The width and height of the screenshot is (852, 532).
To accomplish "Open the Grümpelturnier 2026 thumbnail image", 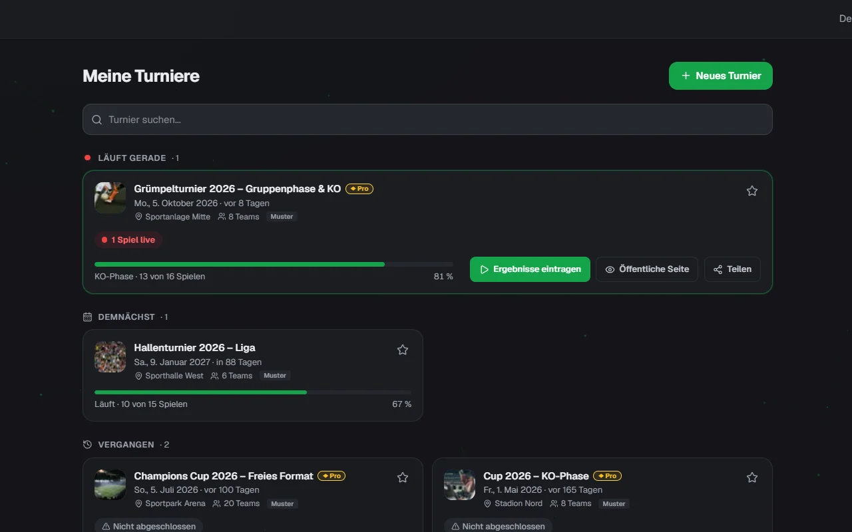I will tap(110, 198).
